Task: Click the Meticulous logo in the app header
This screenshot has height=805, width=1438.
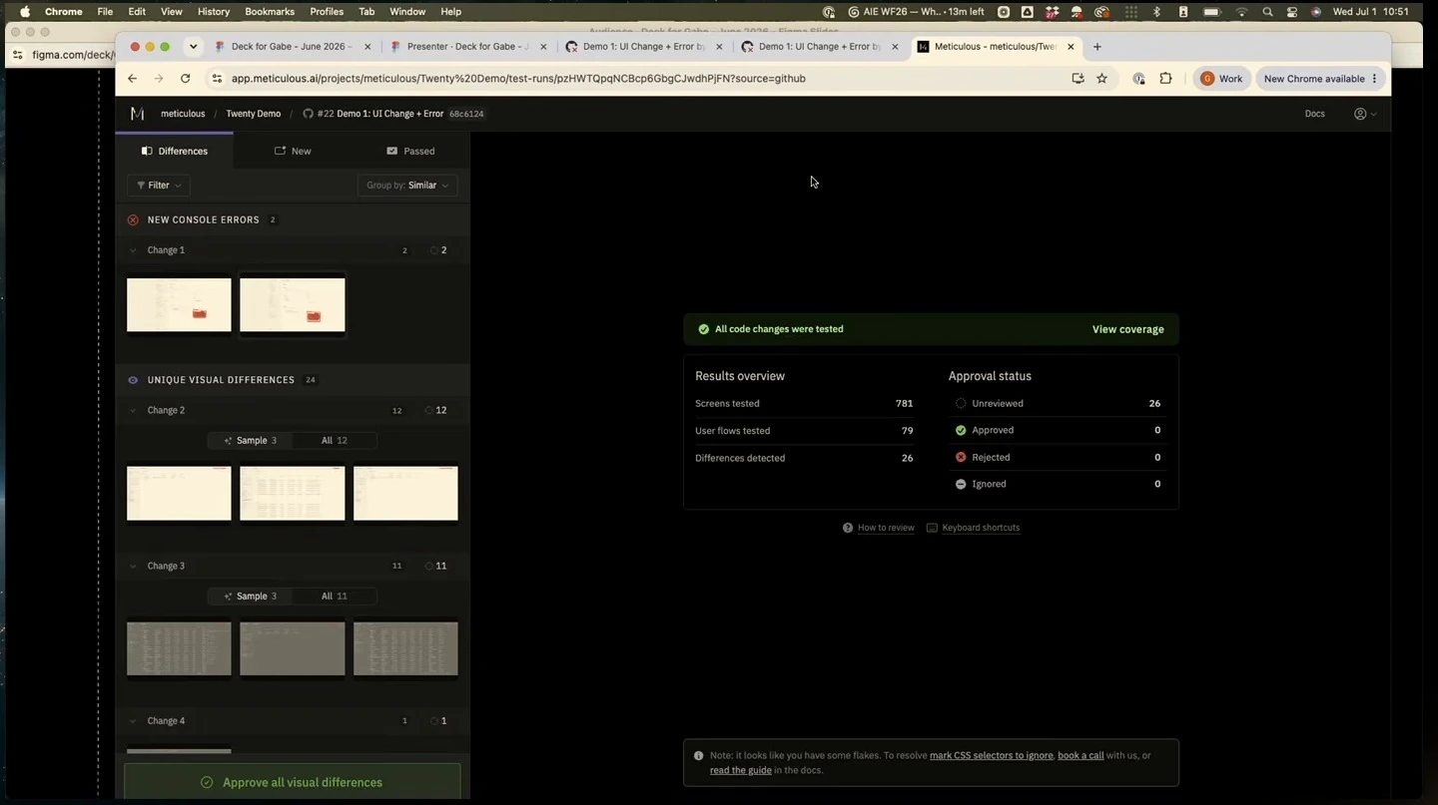Action: click(137, 114)
